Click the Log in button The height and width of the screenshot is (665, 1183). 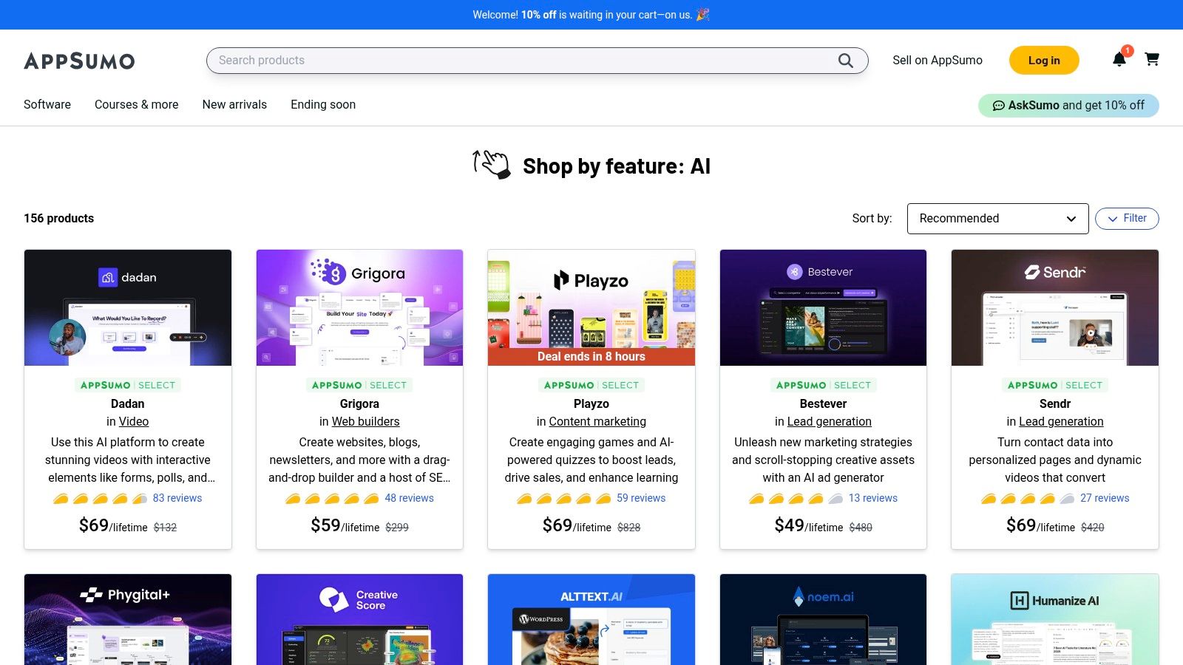click(1044, 61)
